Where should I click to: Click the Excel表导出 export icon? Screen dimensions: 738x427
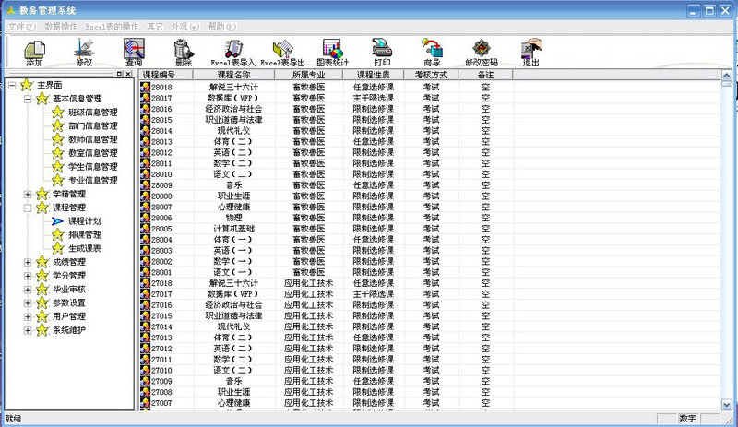(283, 53)
